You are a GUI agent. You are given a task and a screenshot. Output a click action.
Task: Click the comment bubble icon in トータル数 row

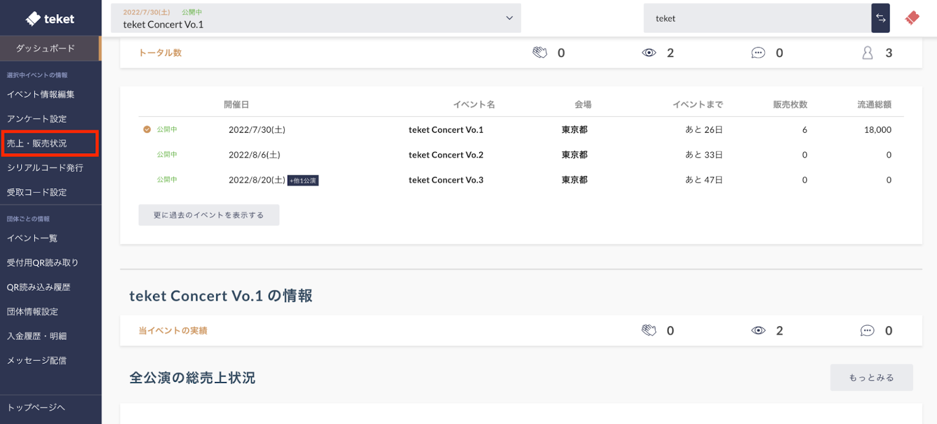tap(758, 53)
